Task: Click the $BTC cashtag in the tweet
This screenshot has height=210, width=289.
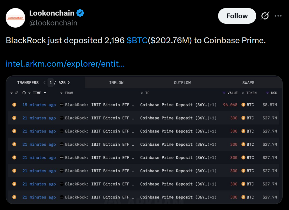Action: pos(137,40)
